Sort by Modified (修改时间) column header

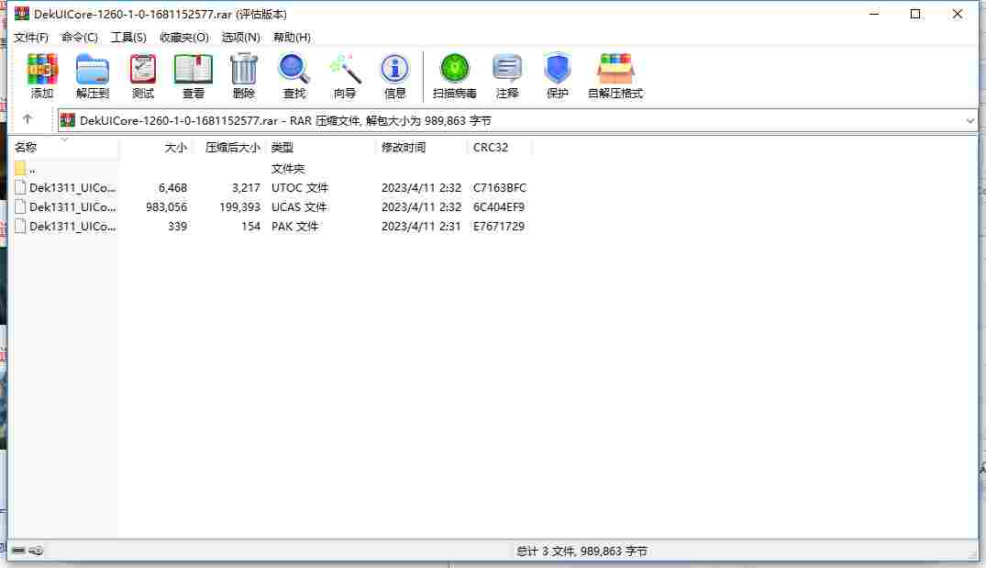(x=403, y=147)
